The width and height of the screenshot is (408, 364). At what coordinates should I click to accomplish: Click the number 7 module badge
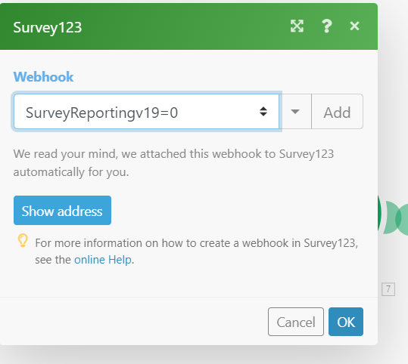tap(388, 289)
